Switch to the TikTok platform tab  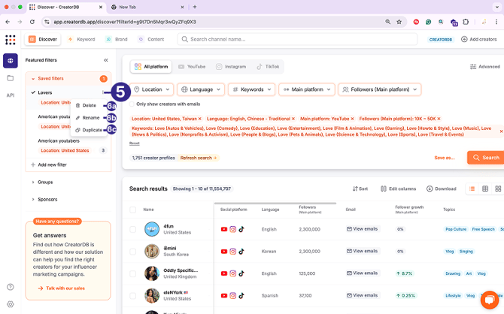pos(268,67)
